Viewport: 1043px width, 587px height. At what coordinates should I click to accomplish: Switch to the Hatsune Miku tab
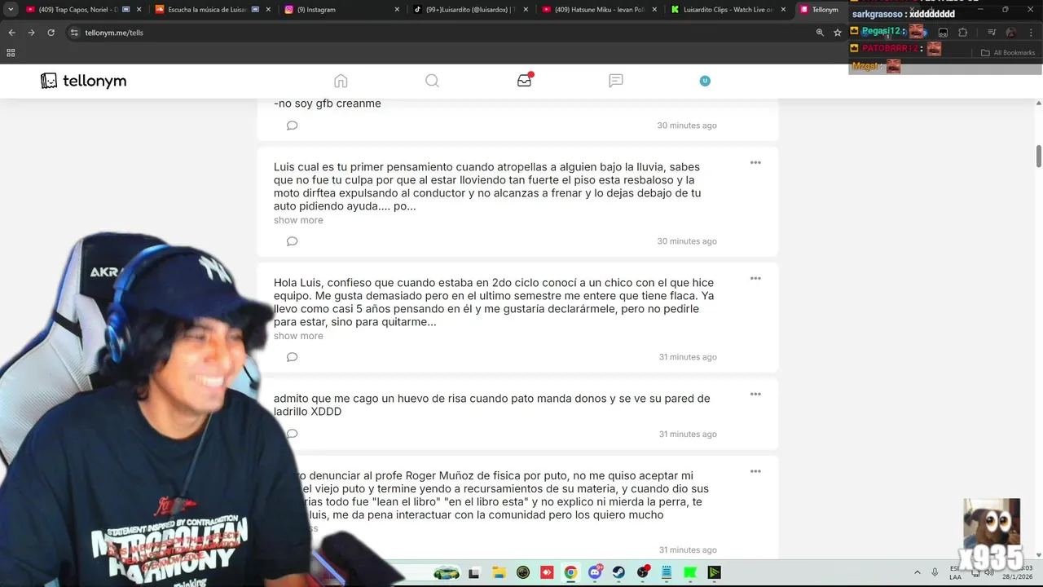pos(599,10)
